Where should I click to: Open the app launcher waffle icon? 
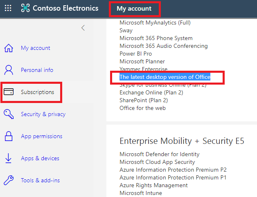(x=8, y=8)
